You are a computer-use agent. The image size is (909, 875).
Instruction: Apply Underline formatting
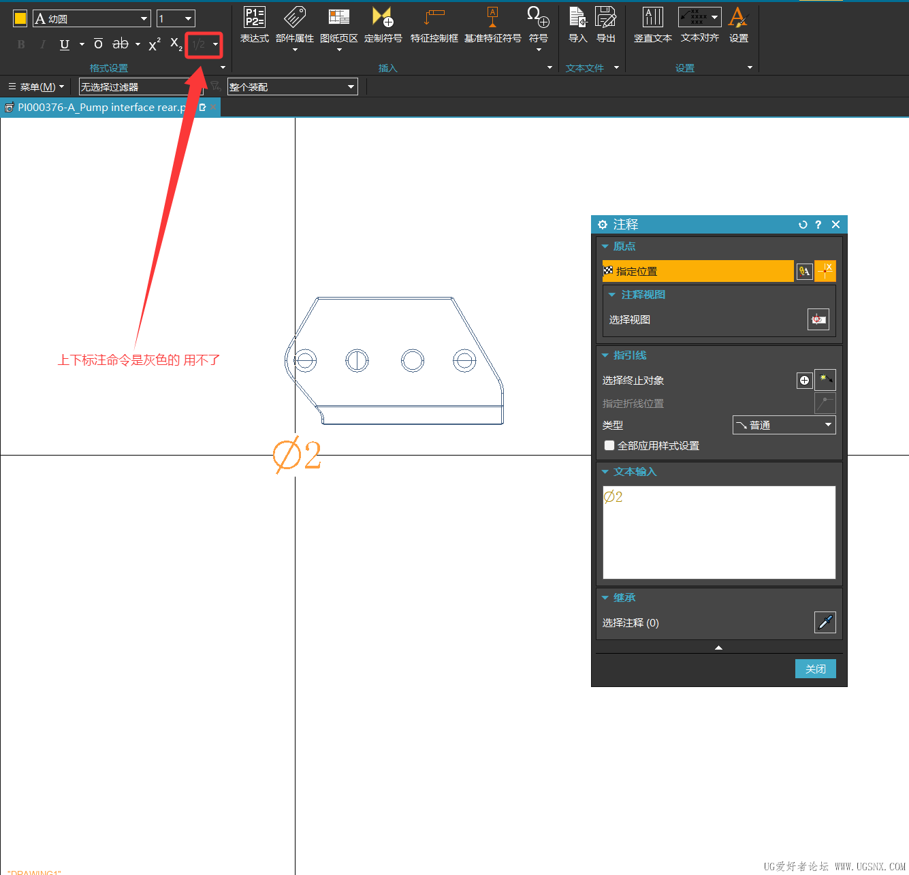(65, 44)
